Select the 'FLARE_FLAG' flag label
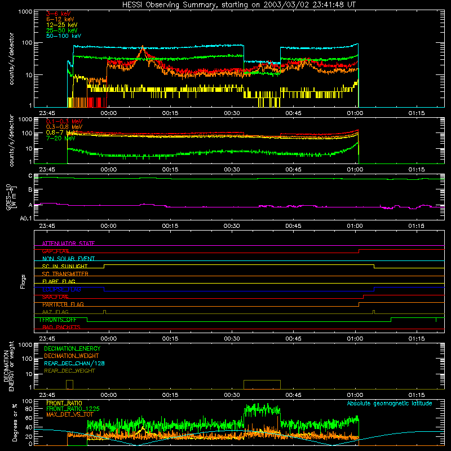Image resolution: width=451 pixels, height=451 pixels. pyautogui.click(x=59, y=281)
